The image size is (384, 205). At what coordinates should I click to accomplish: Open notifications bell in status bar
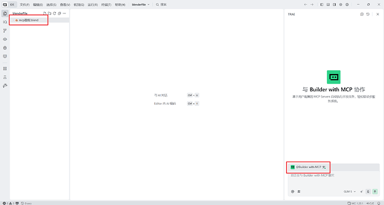click(378, 203)
